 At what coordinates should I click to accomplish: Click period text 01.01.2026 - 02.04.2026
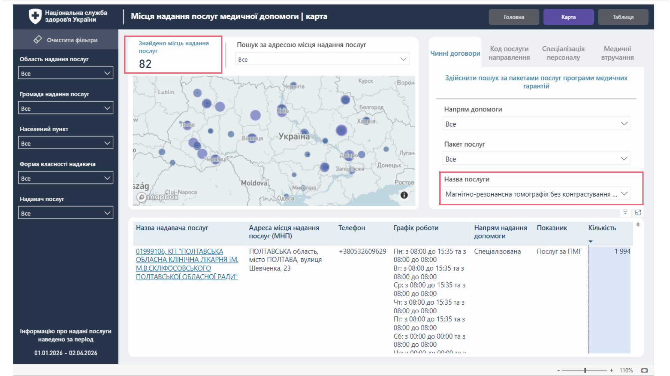[x=66, y=353]
